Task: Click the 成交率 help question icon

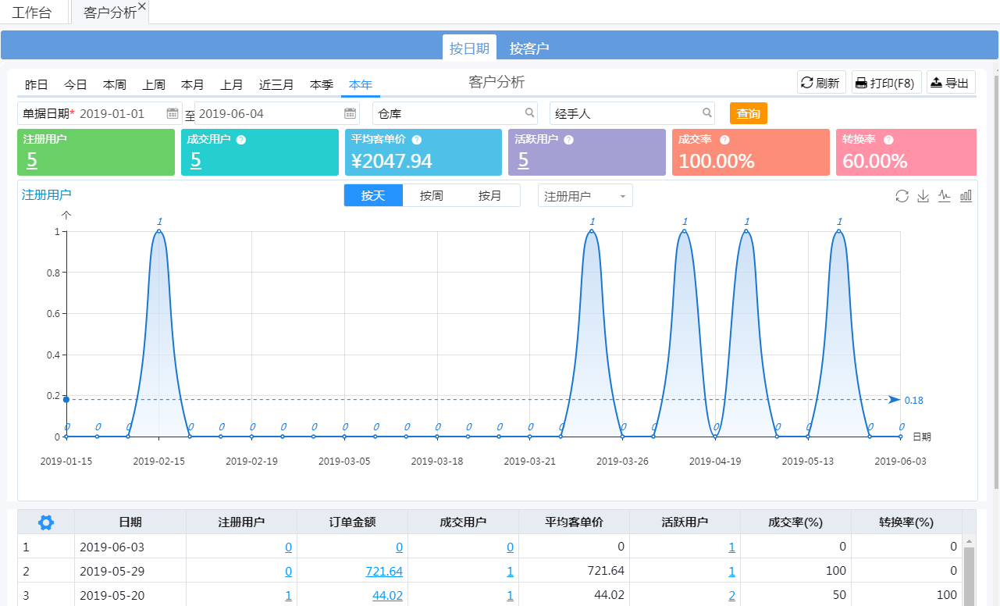Action: tap(725, 140)
